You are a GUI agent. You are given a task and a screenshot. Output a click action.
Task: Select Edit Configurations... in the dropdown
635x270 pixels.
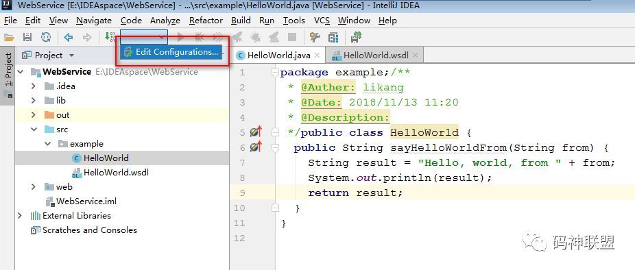tap(171, 52)
